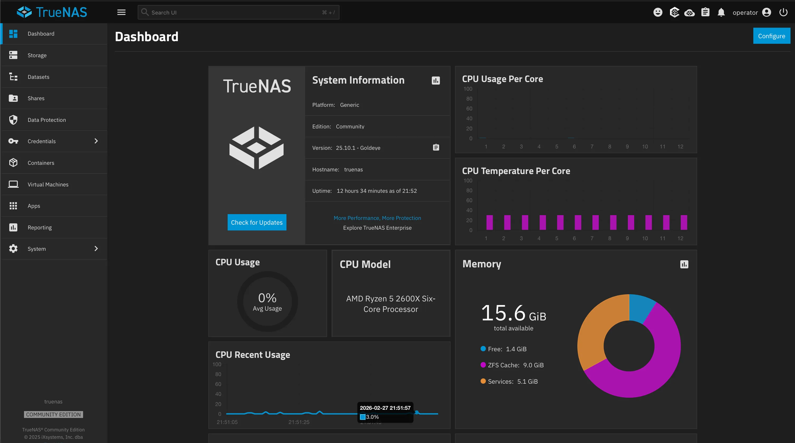
Task: Open the Explore TrueNAS Enterprise link
Action: point(377,228)
